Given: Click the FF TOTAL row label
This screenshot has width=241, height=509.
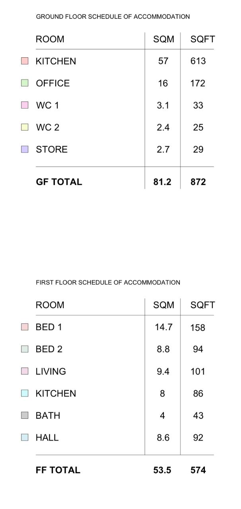Looking at the screenshot, I should click(x=58, y=470).
